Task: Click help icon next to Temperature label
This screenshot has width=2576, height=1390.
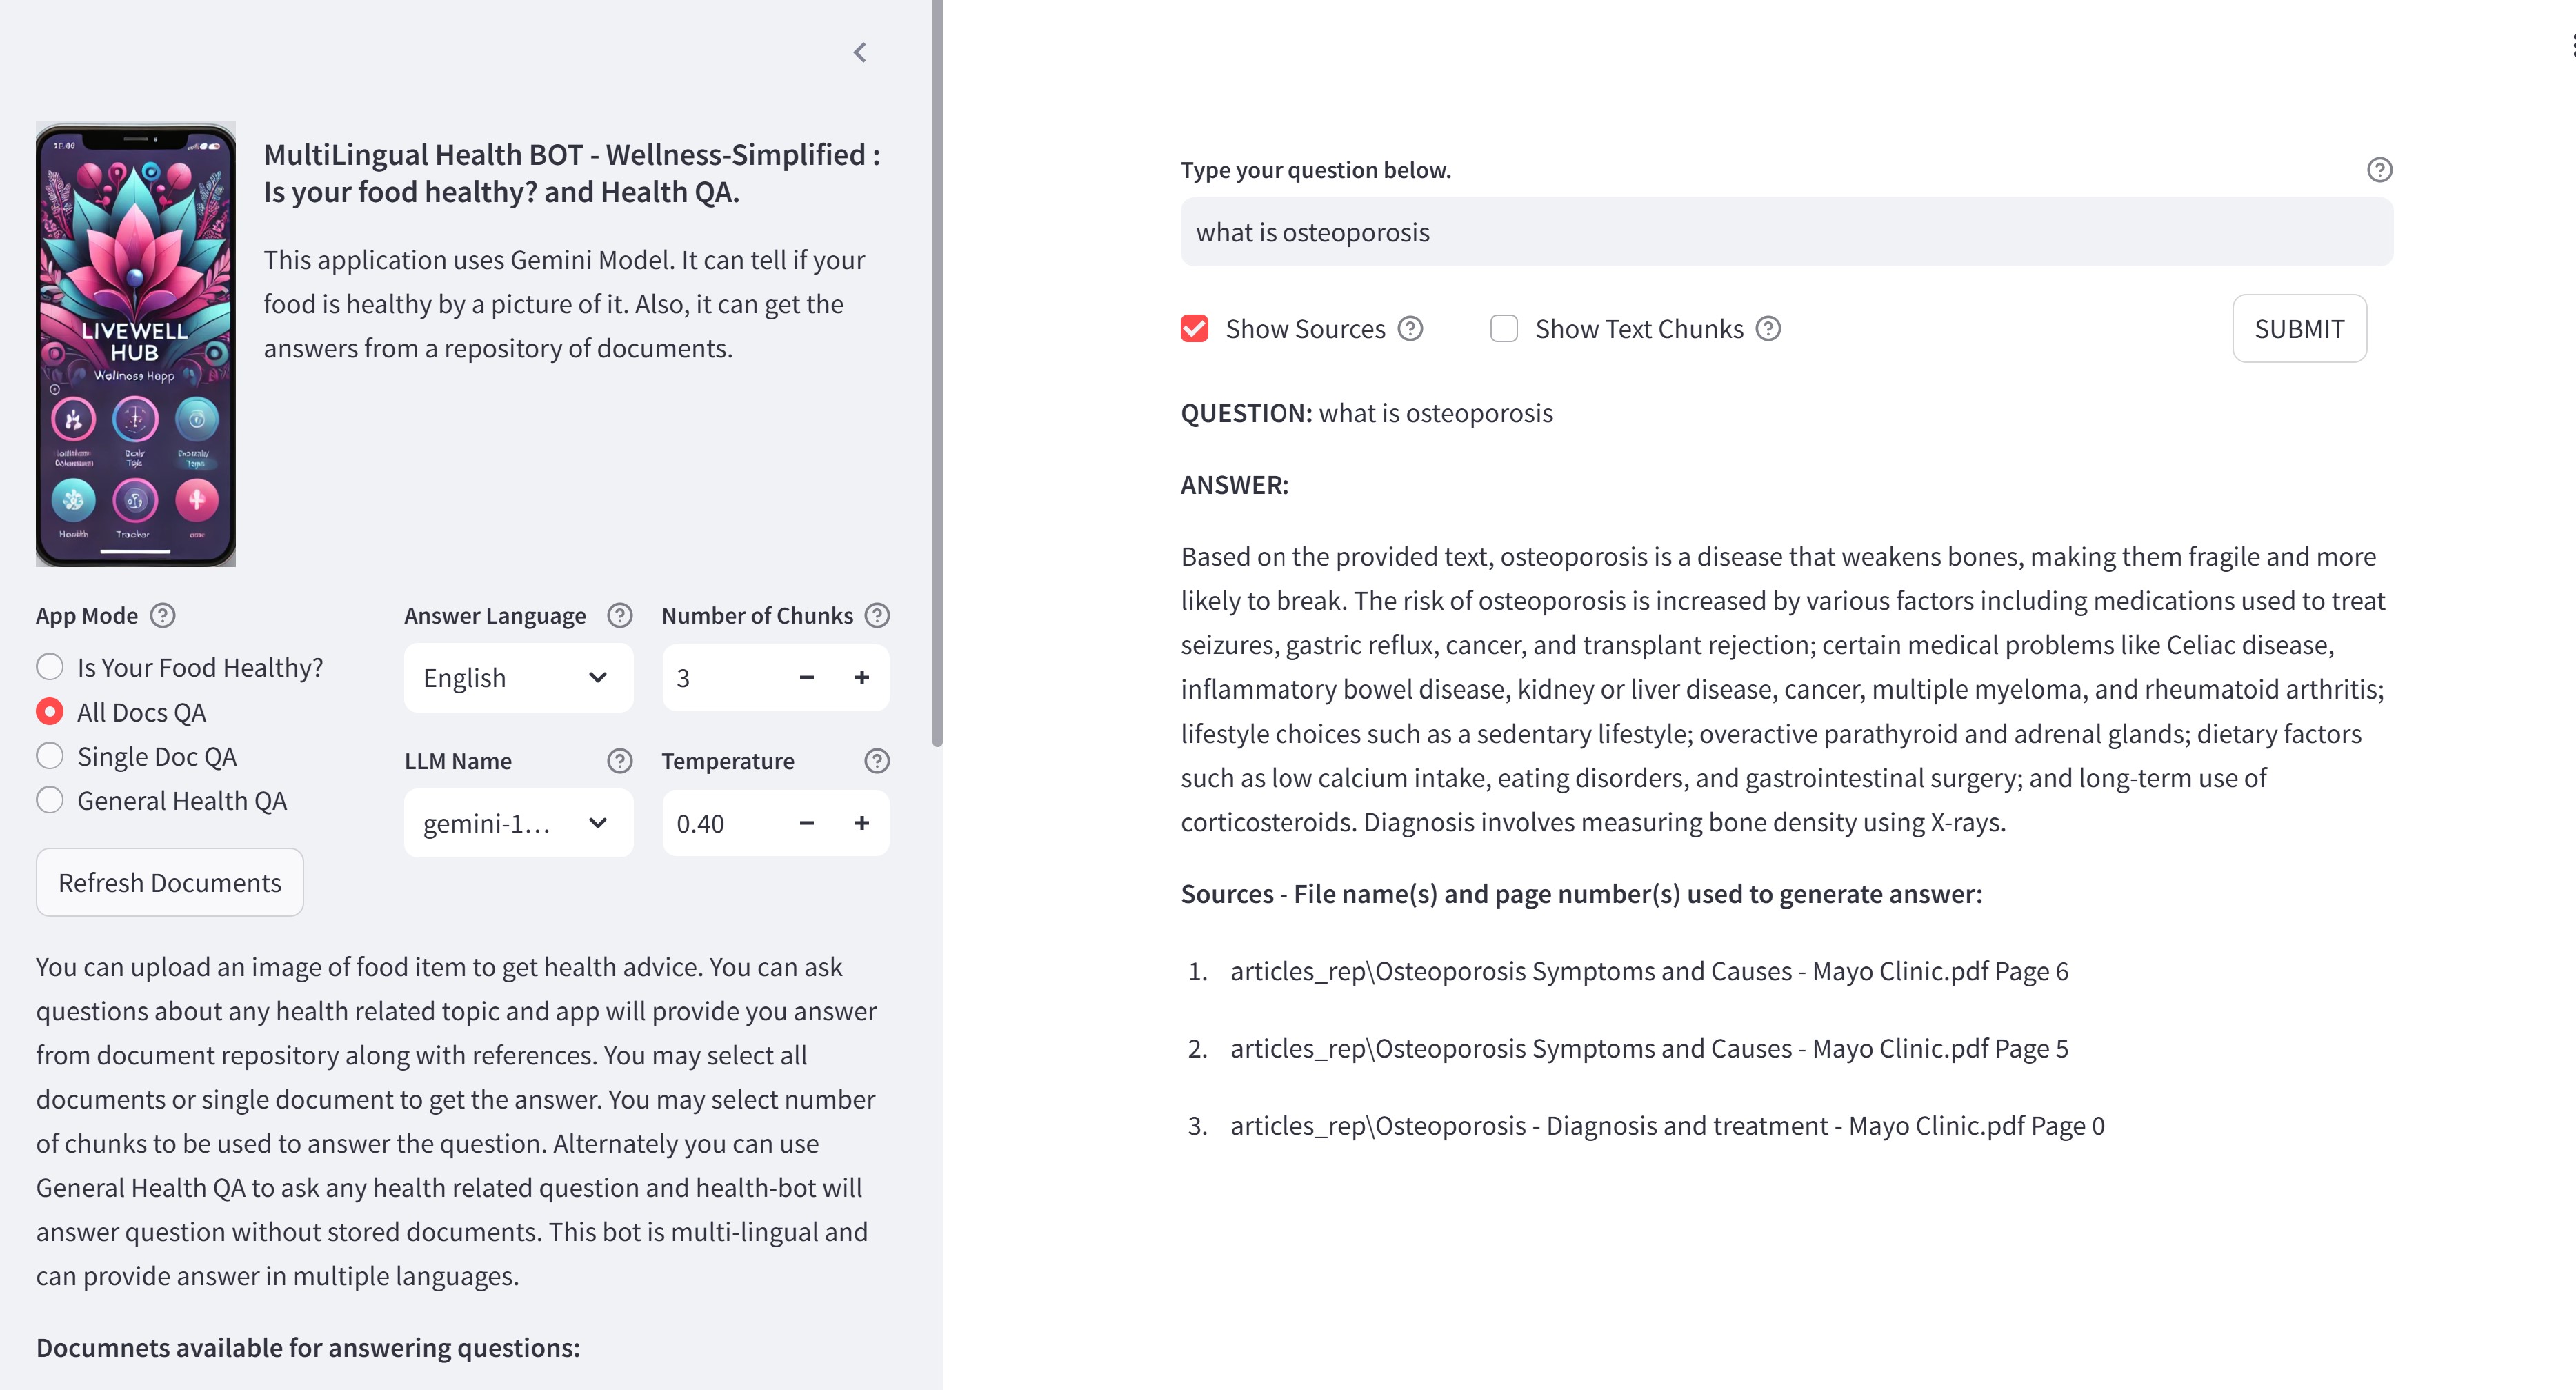Action: (877, 761)
